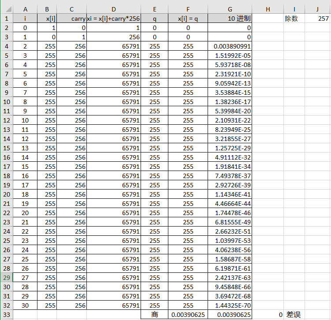Screen dimensions: 331x320
Task: Click cell with value 1.51992E-05
Action: point(230,56)
